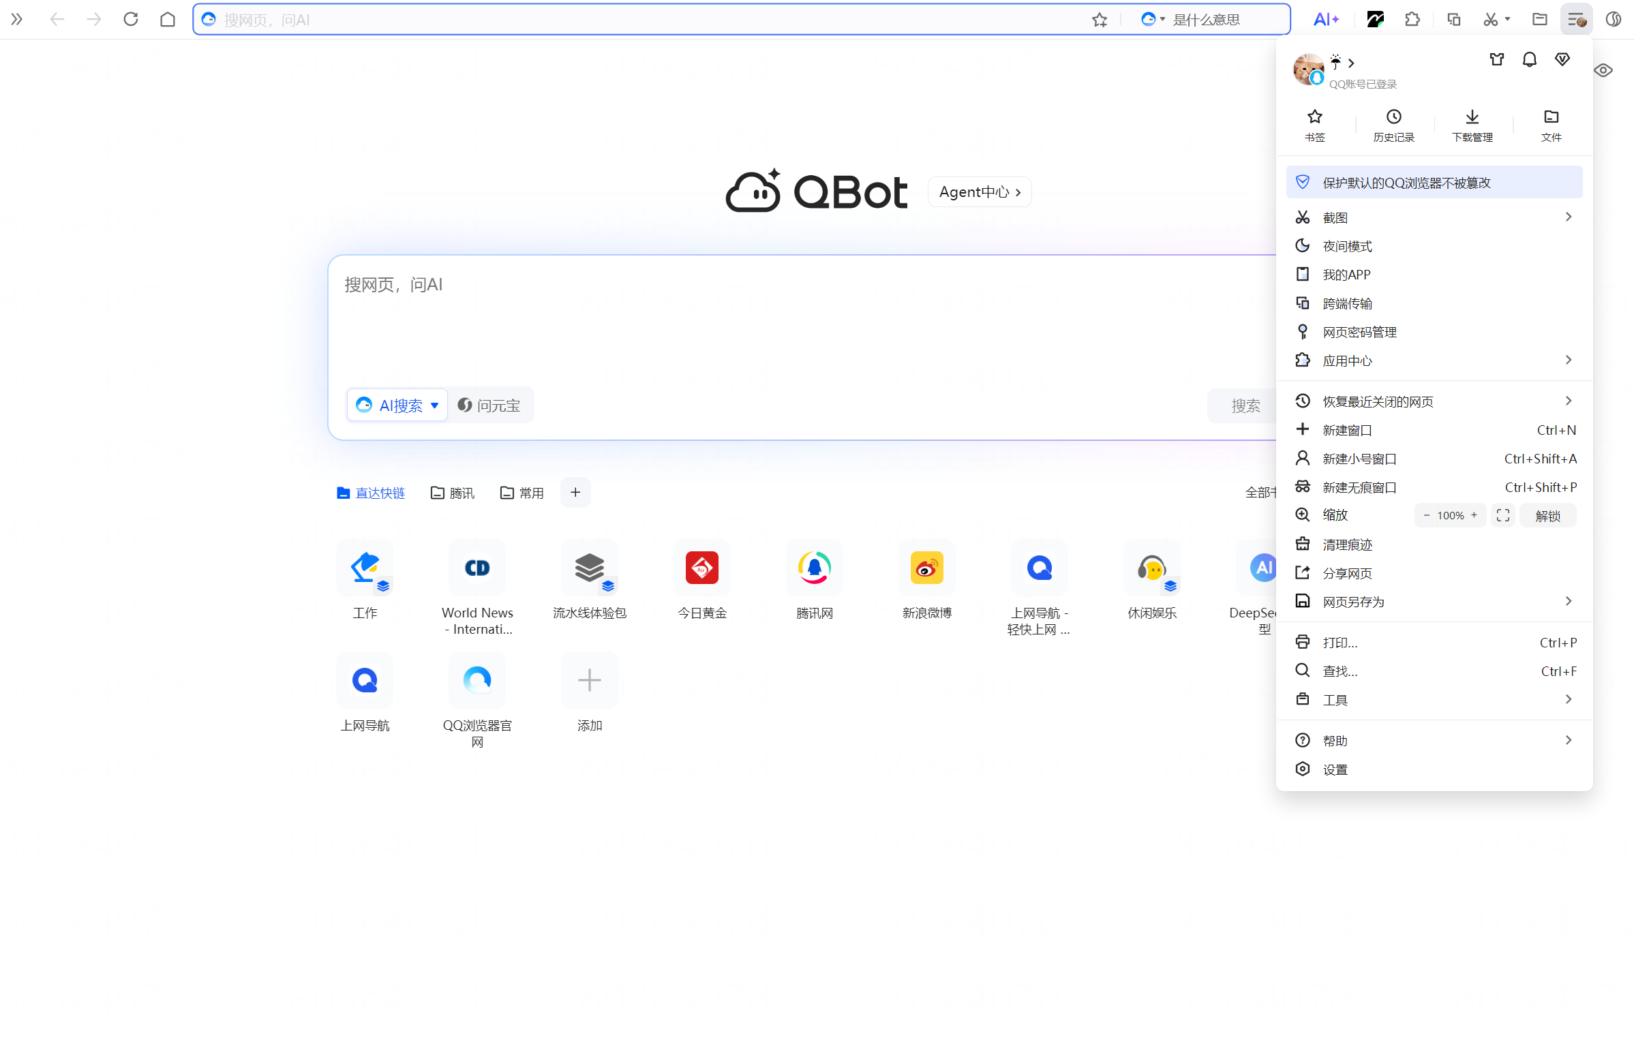Toggle the eye visibility icon at right edge

coord(1603,70)
